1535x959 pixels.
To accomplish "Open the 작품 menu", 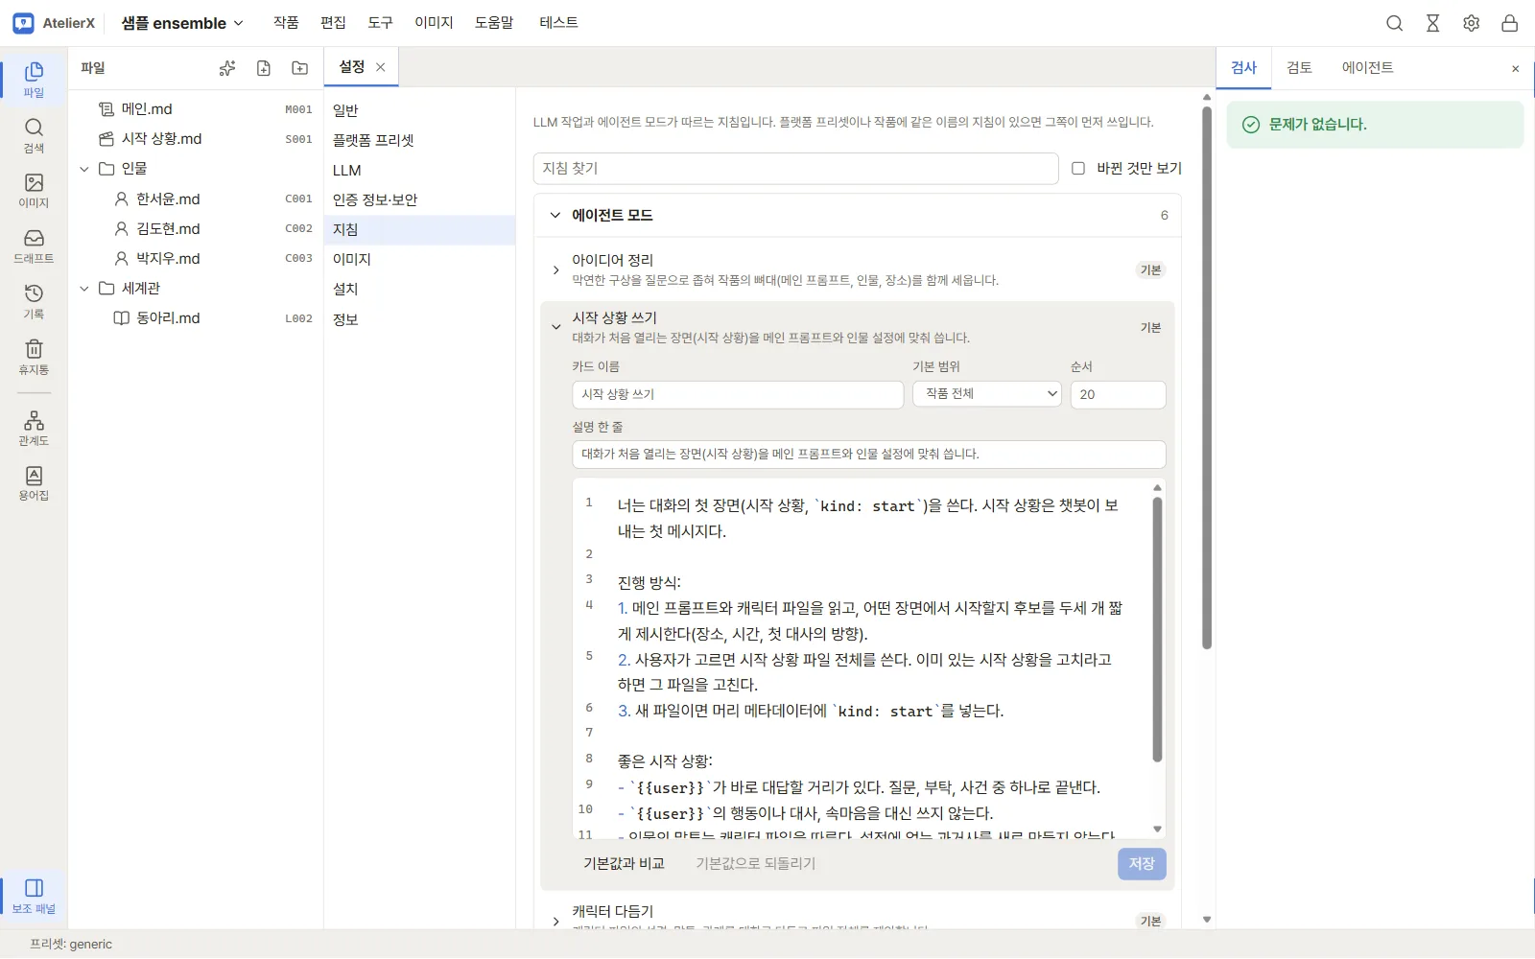I will click(286, 23).
